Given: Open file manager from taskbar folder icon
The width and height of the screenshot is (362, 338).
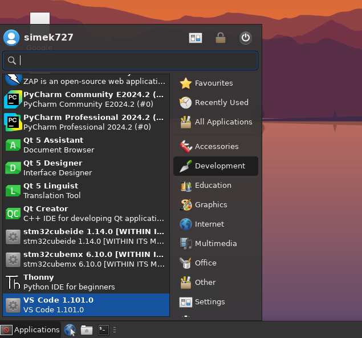Looking at the screenshot, I should coord(87,330).
